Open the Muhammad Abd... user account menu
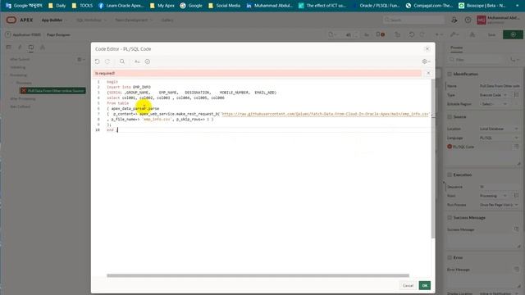 (x=499, y=20)
